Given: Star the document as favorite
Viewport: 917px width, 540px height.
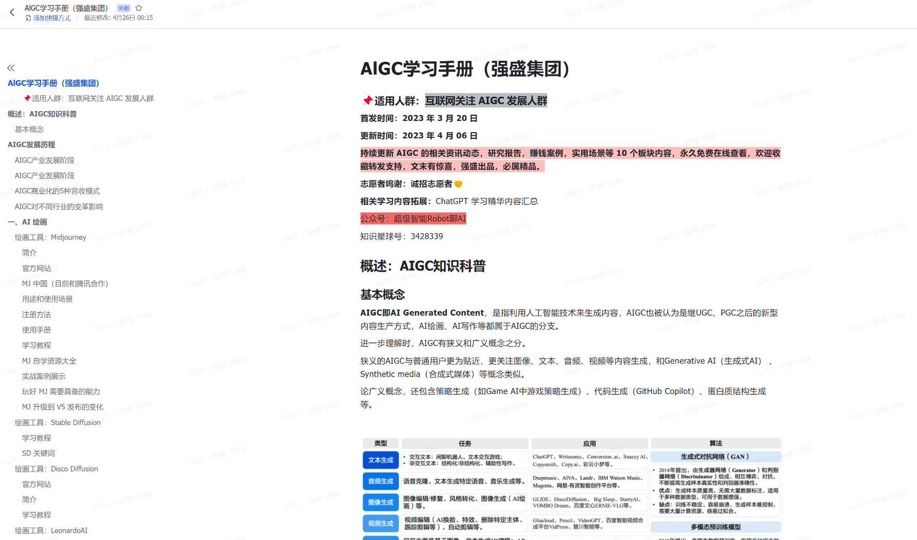Looking at the screenshot, I should point(139,8).
